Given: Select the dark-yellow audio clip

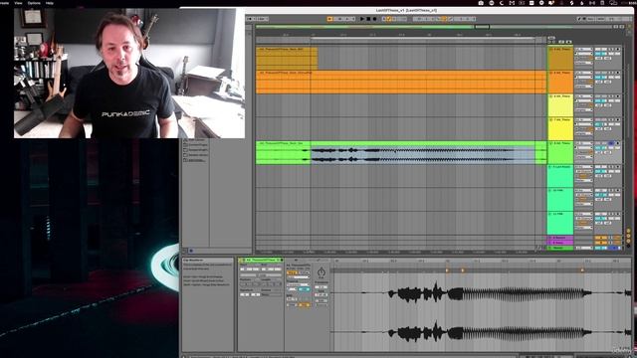Looking at the screenshot, I should (x=287, y=58).
